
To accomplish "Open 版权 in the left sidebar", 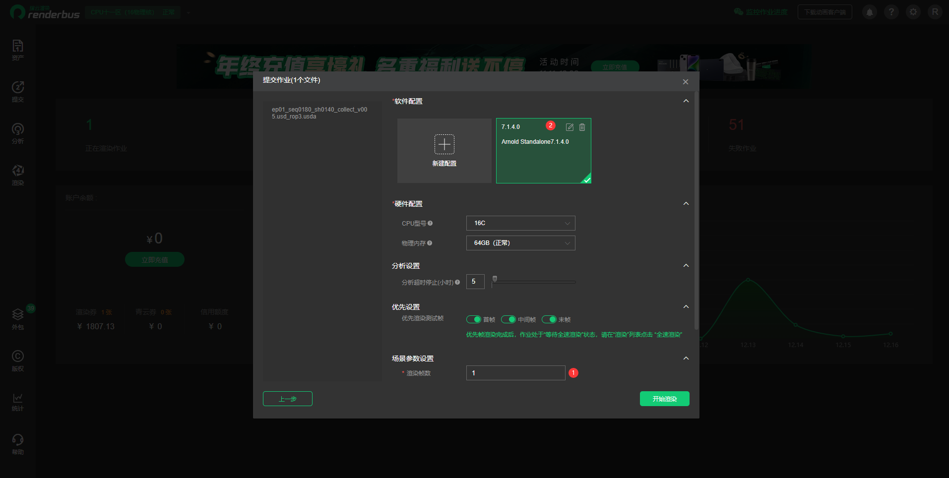I will [18, 361].
